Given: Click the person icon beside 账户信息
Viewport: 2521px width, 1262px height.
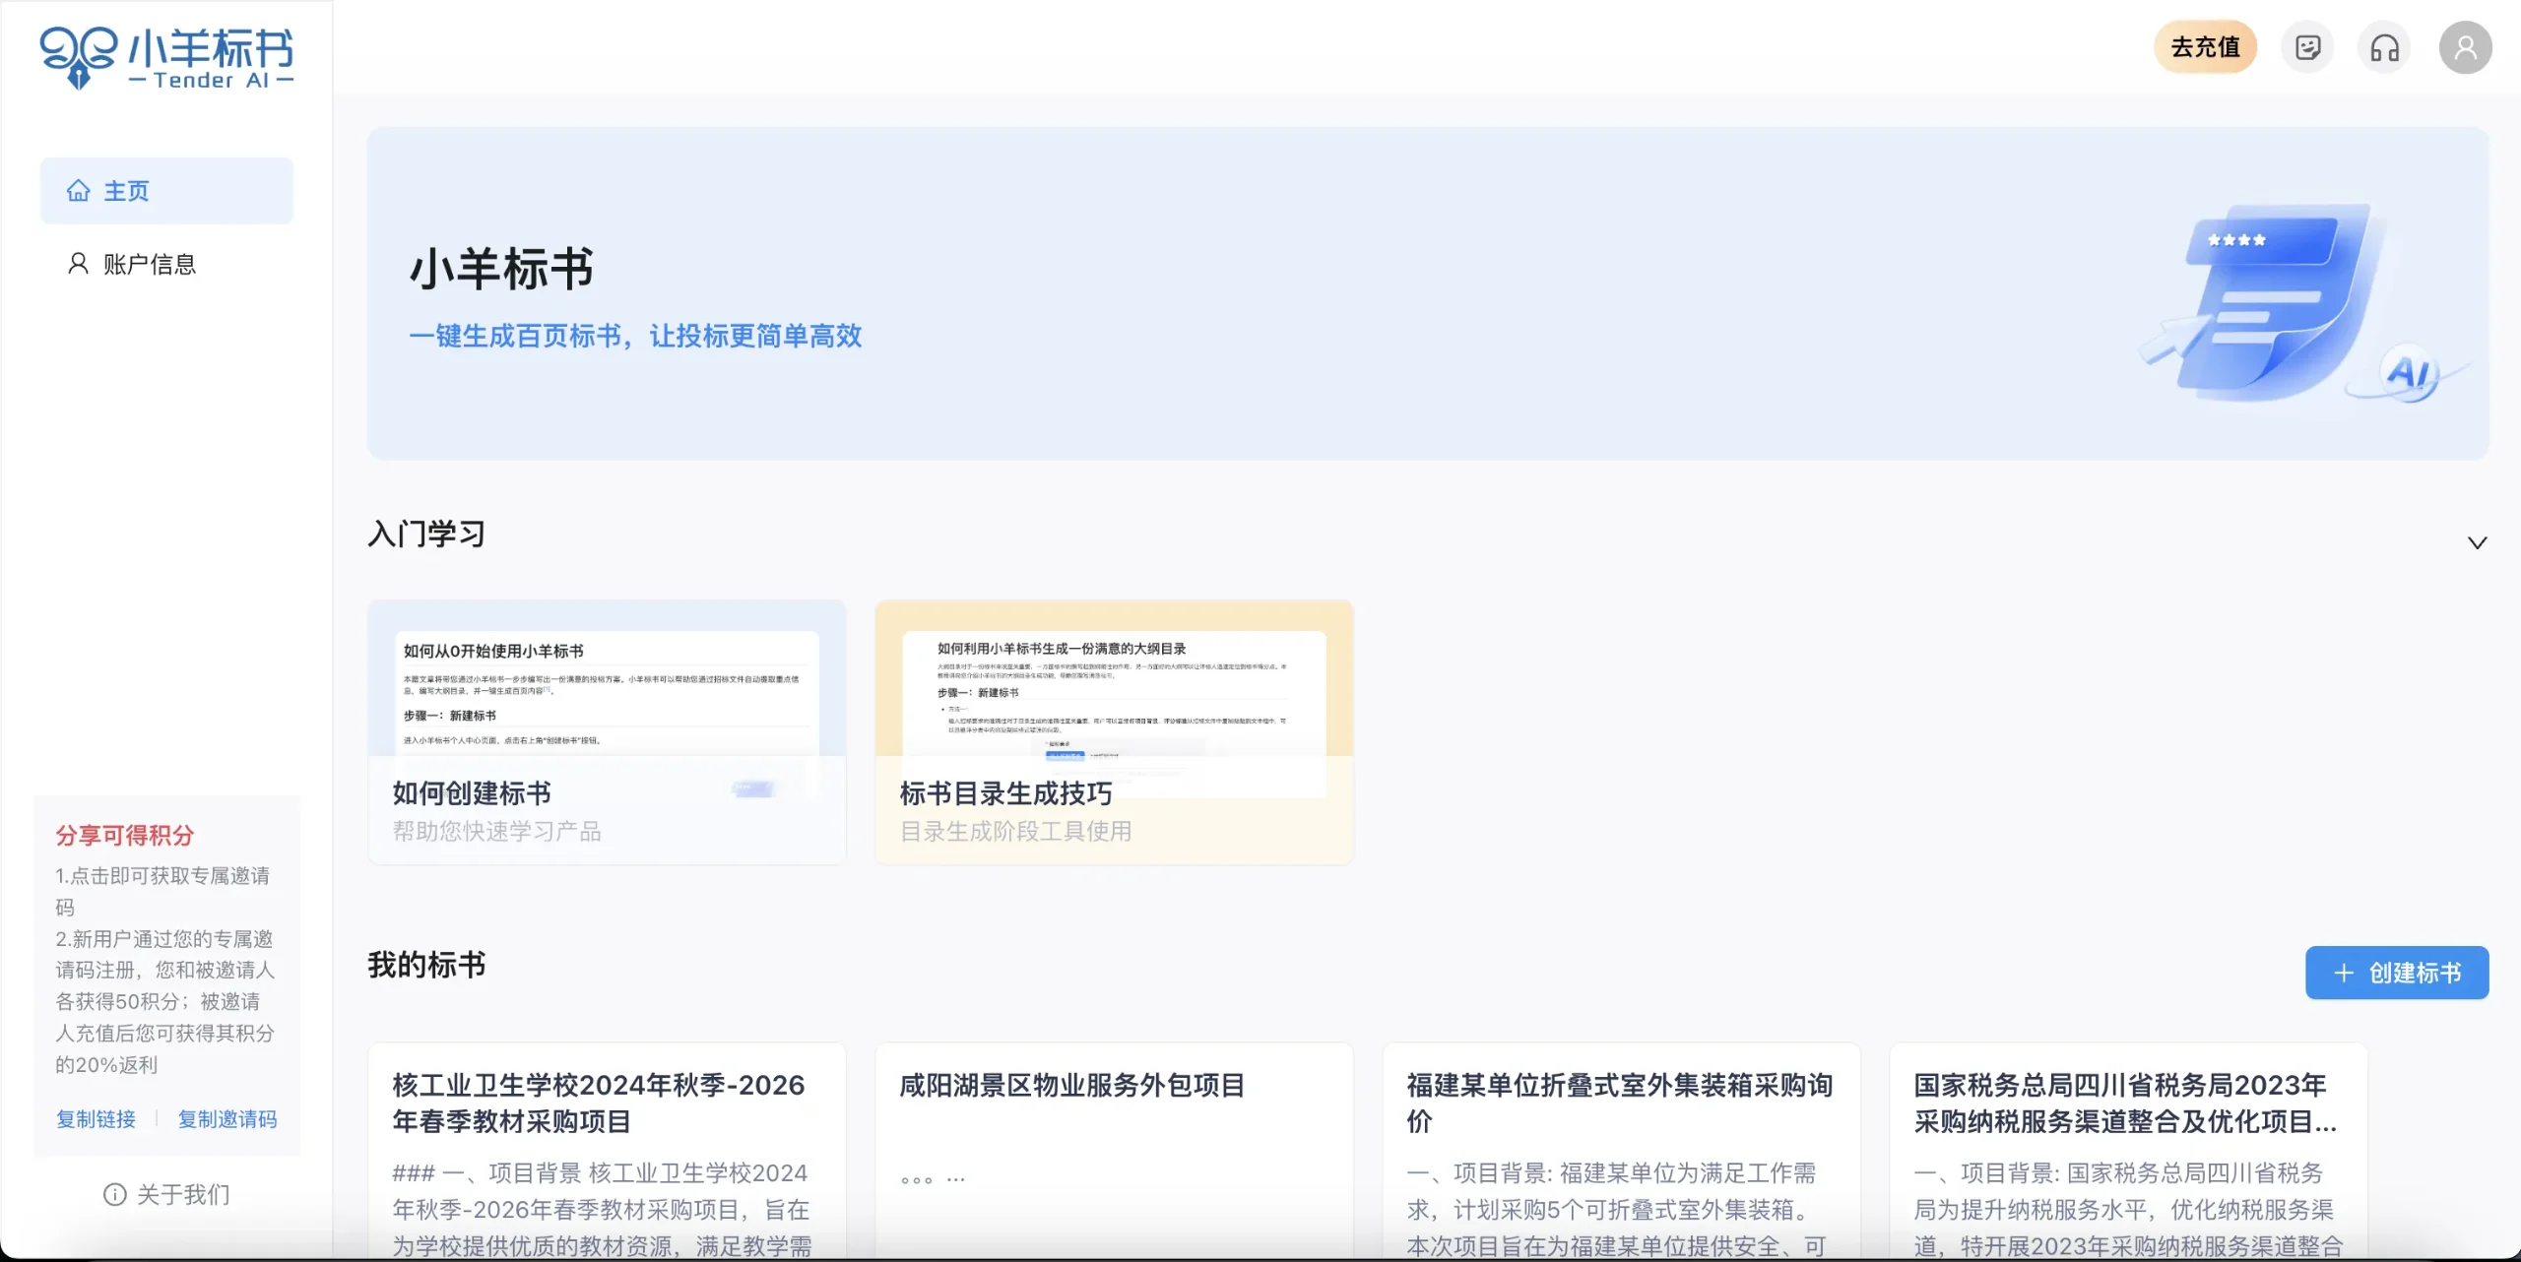Looking at the screenshot, I should pos(78,264).
